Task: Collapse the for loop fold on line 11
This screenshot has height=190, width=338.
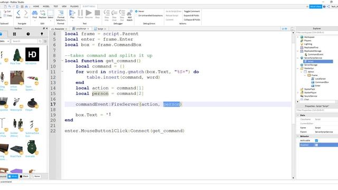Action: (62, 72)
